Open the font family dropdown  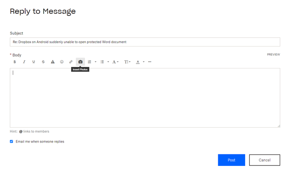[116, 62]
